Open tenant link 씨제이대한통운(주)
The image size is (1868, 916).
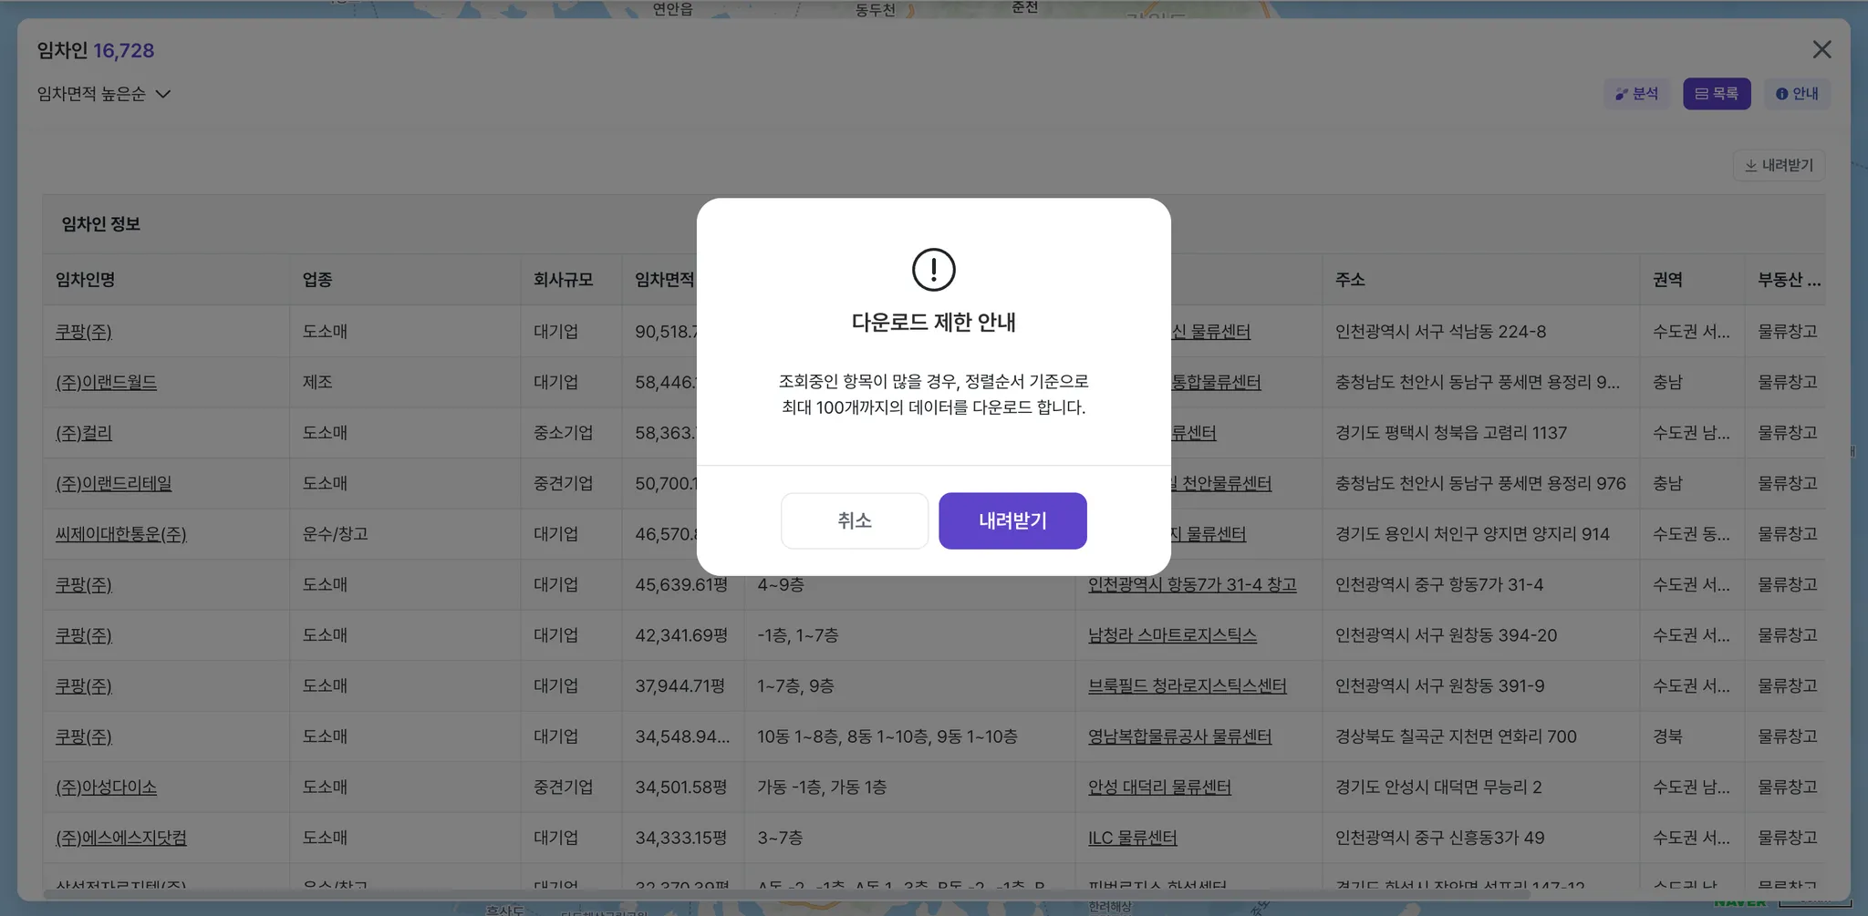120,534
